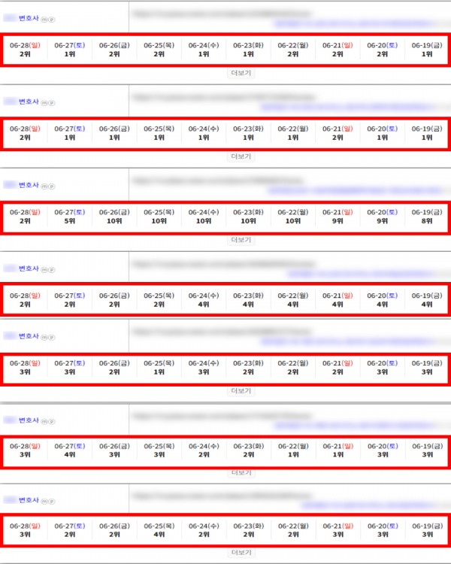
Task: Click the circled P icon above the 06-25 4위 row
Action: (52, 501)
